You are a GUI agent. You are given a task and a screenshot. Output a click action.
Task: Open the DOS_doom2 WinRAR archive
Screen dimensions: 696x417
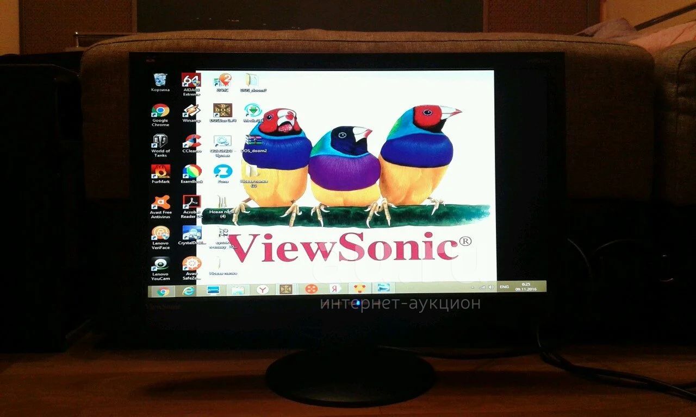(253, 144)
